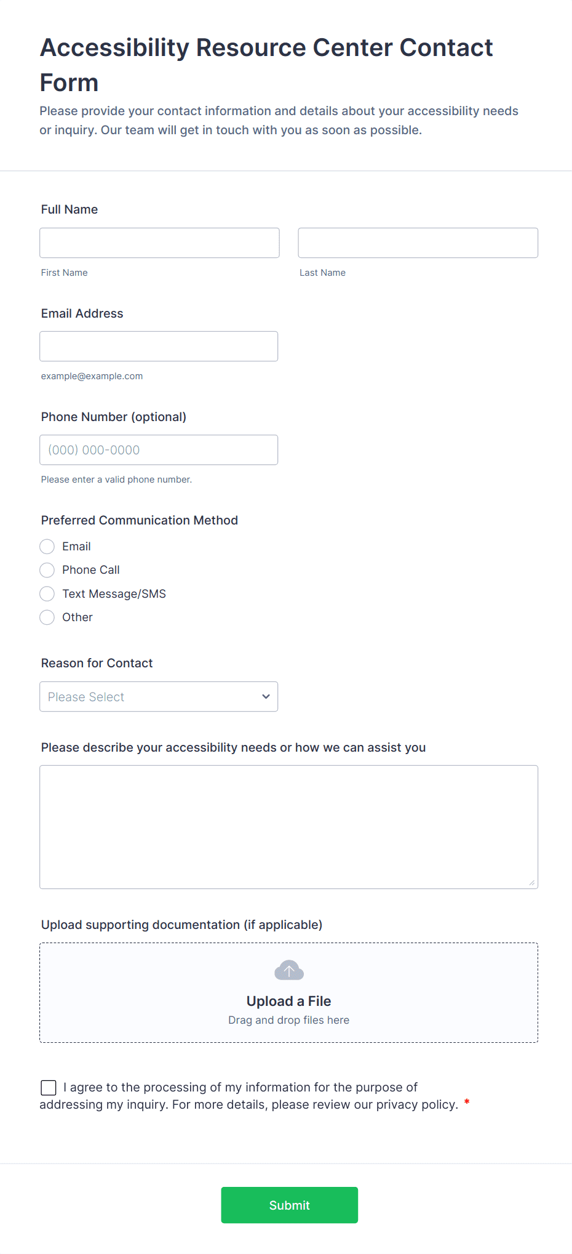This screenshot has height=1254, width=572.
Task: Focus the Last Name input field
Action: (x=418, y=243)
